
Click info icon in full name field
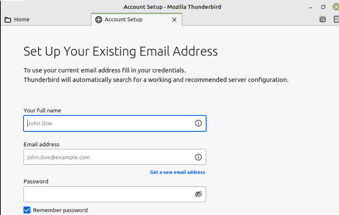(198, 123)
